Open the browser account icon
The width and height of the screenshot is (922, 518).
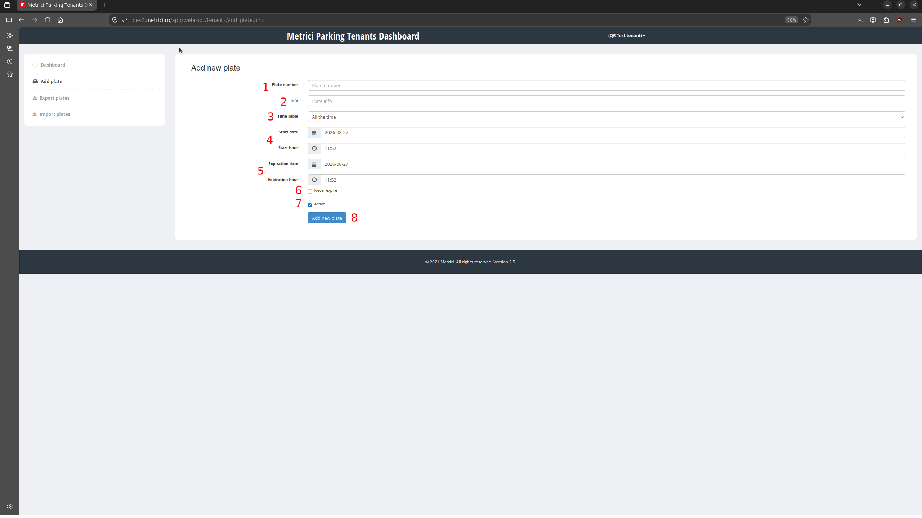coord(873,20)
